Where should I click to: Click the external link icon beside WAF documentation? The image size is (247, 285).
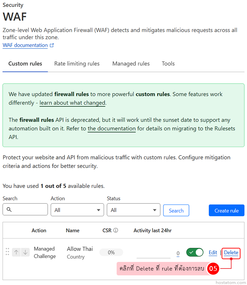[52, 45]
